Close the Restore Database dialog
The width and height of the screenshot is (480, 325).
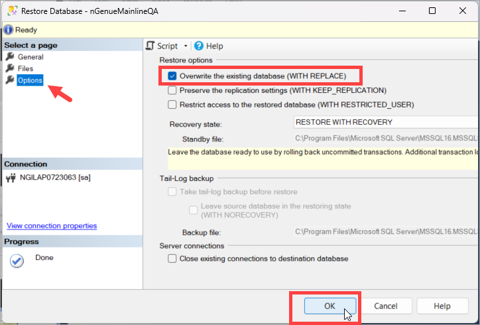(463, 11)
